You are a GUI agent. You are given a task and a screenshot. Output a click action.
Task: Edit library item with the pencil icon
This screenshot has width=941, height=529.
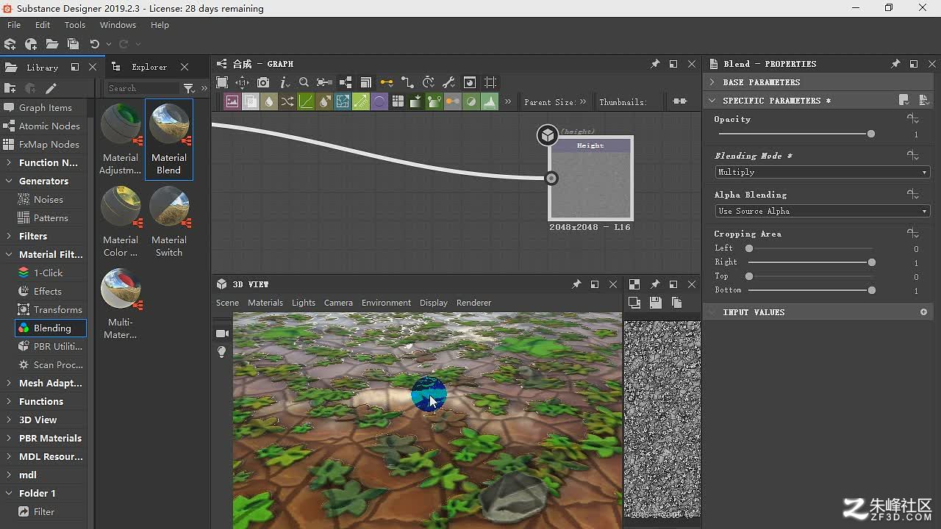51,88
